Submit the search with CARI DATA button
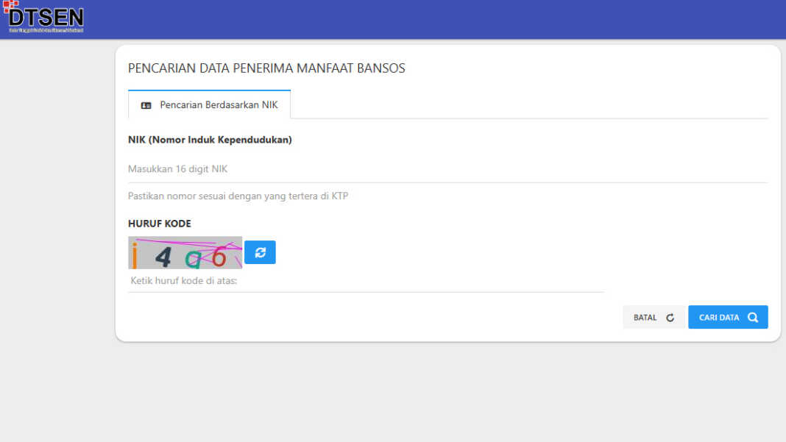 (x=728, y=317)
